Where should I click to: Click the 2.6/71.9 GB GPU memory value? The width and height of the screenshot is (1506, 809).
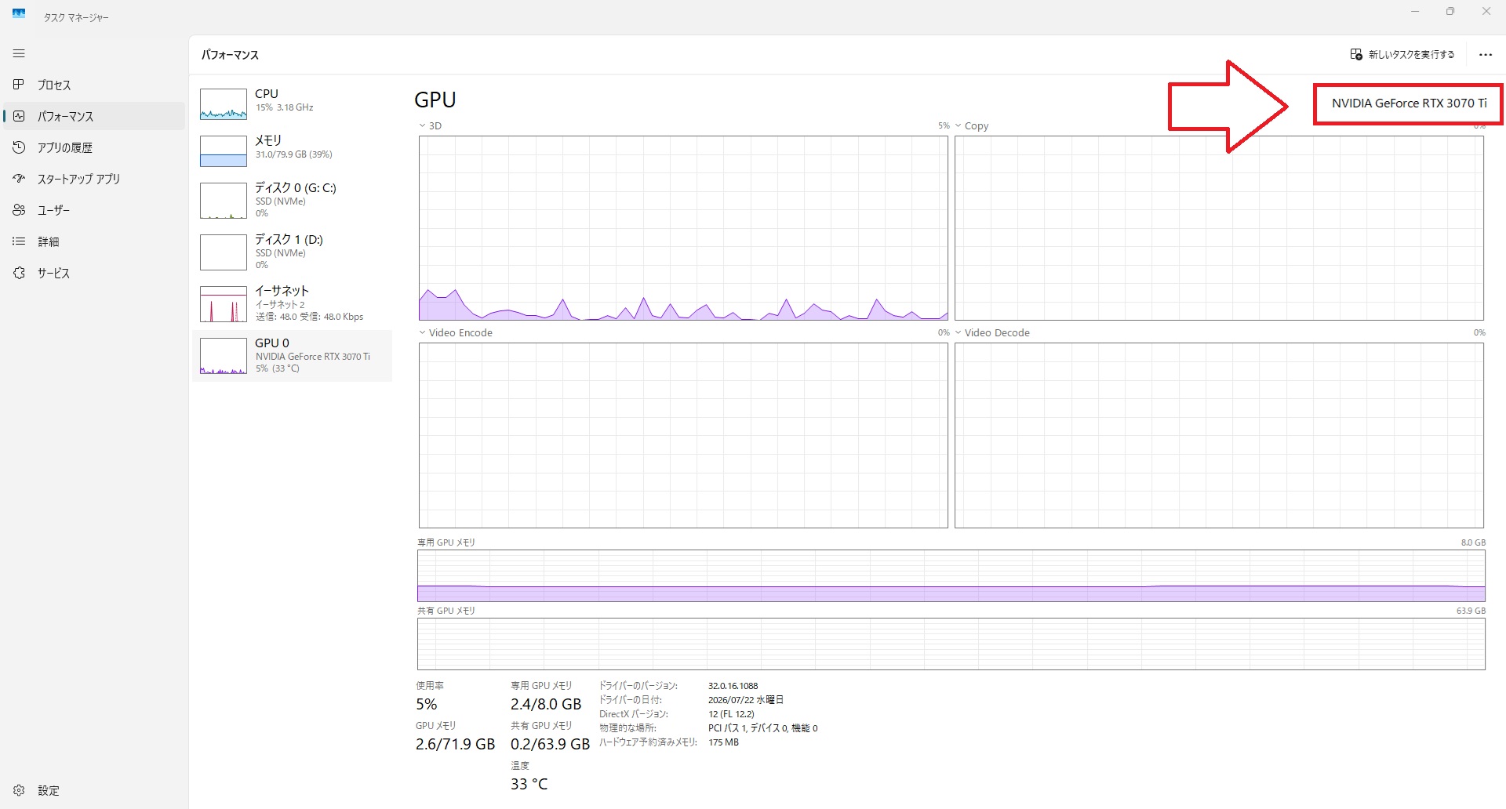[455, 744]
